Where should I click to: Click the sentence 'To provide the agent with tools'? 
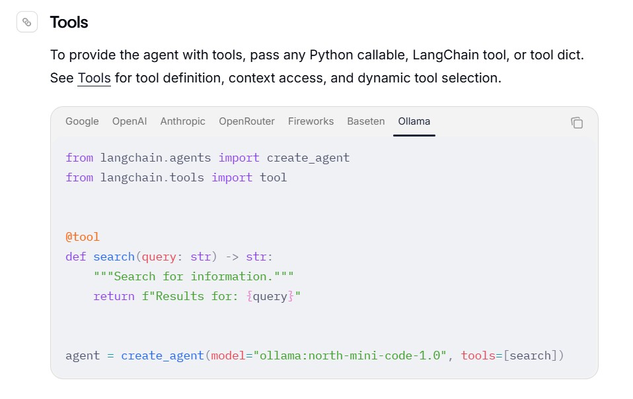click(x=148, y=55)
